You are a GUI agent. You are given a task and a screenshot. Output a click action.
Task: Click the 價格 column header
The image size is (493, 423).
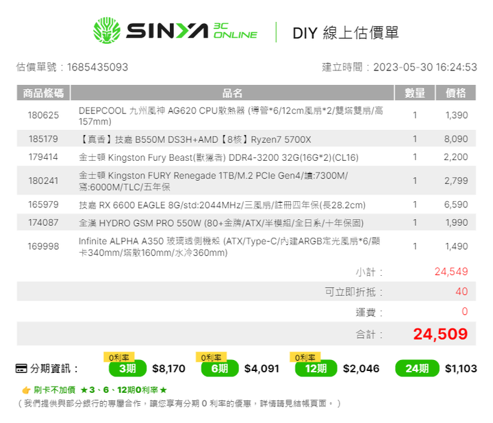(455, 93)
